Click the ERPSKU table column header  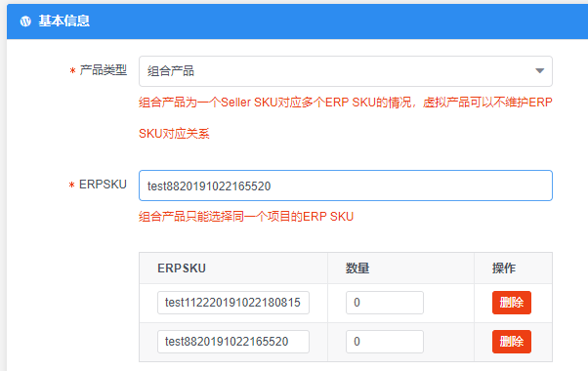tap(182, 268)
